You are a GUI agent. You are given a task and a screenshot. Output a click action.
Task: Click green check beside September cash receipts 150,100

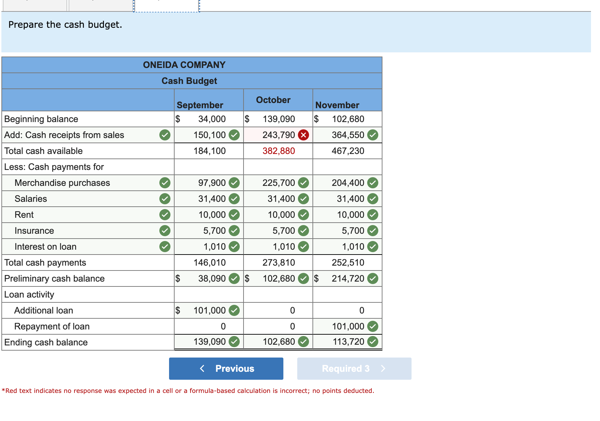click(234, 135)
